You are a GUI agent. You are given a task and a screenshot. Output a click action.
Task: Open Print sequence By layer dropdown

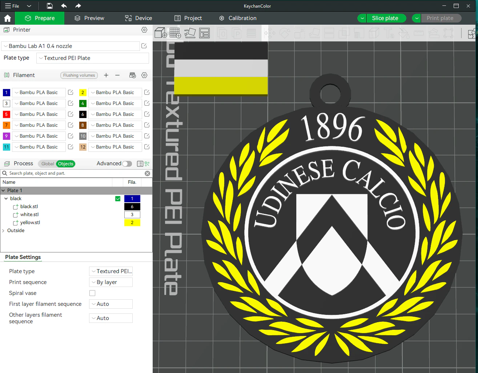pos(111,282)
